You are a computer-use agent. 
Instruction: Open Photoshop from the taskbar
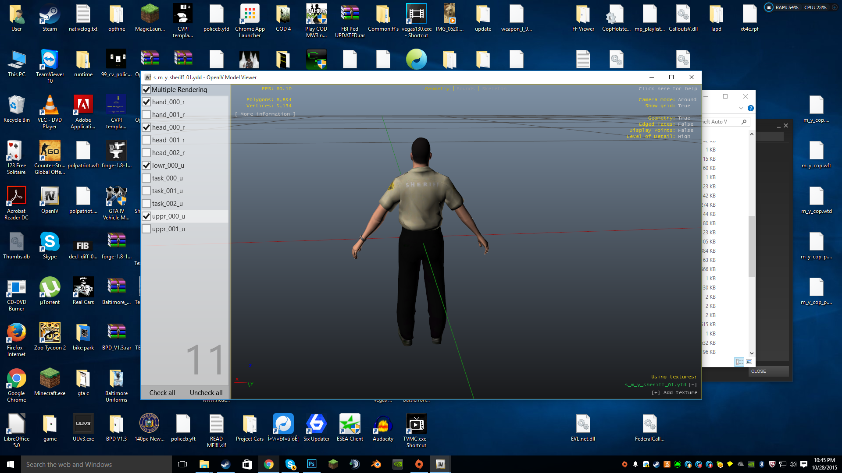coord(311,464)
